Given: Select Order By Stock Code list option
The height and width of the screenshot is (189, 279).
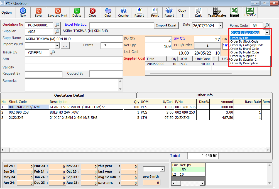Looking at the screenshot, I should click(x=250, y=41).
